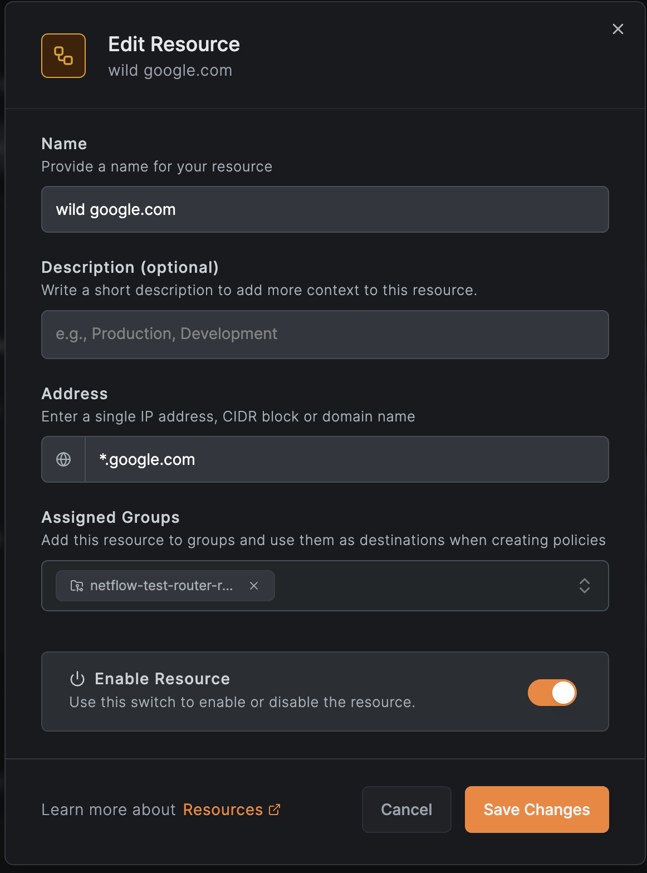Viewport: 647px width, 873px height.
Task: Click the external link icon after Resources
Action: point(275,810)
